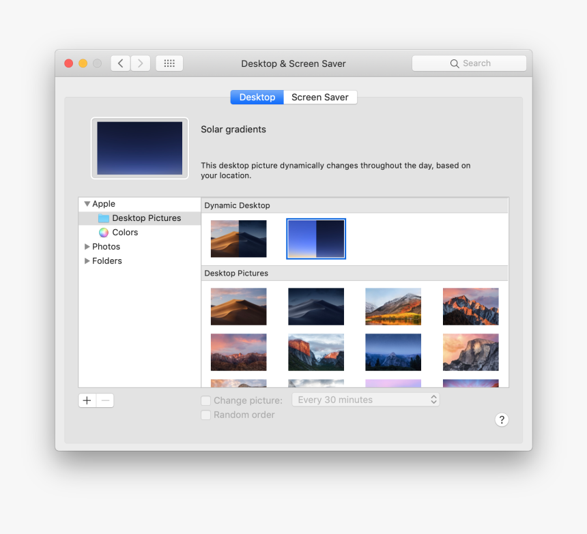587x534 pixels.
Task: Open the Show All preferences grid icon
Action: 169,63
